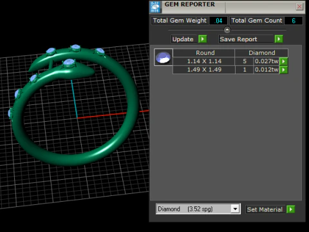Click green arrow for 0.012tw row
309x232 pixels.
point(284,70)
